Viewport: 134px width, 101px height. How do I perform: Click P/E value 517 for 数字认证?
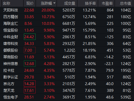click(x=110, y=77)
